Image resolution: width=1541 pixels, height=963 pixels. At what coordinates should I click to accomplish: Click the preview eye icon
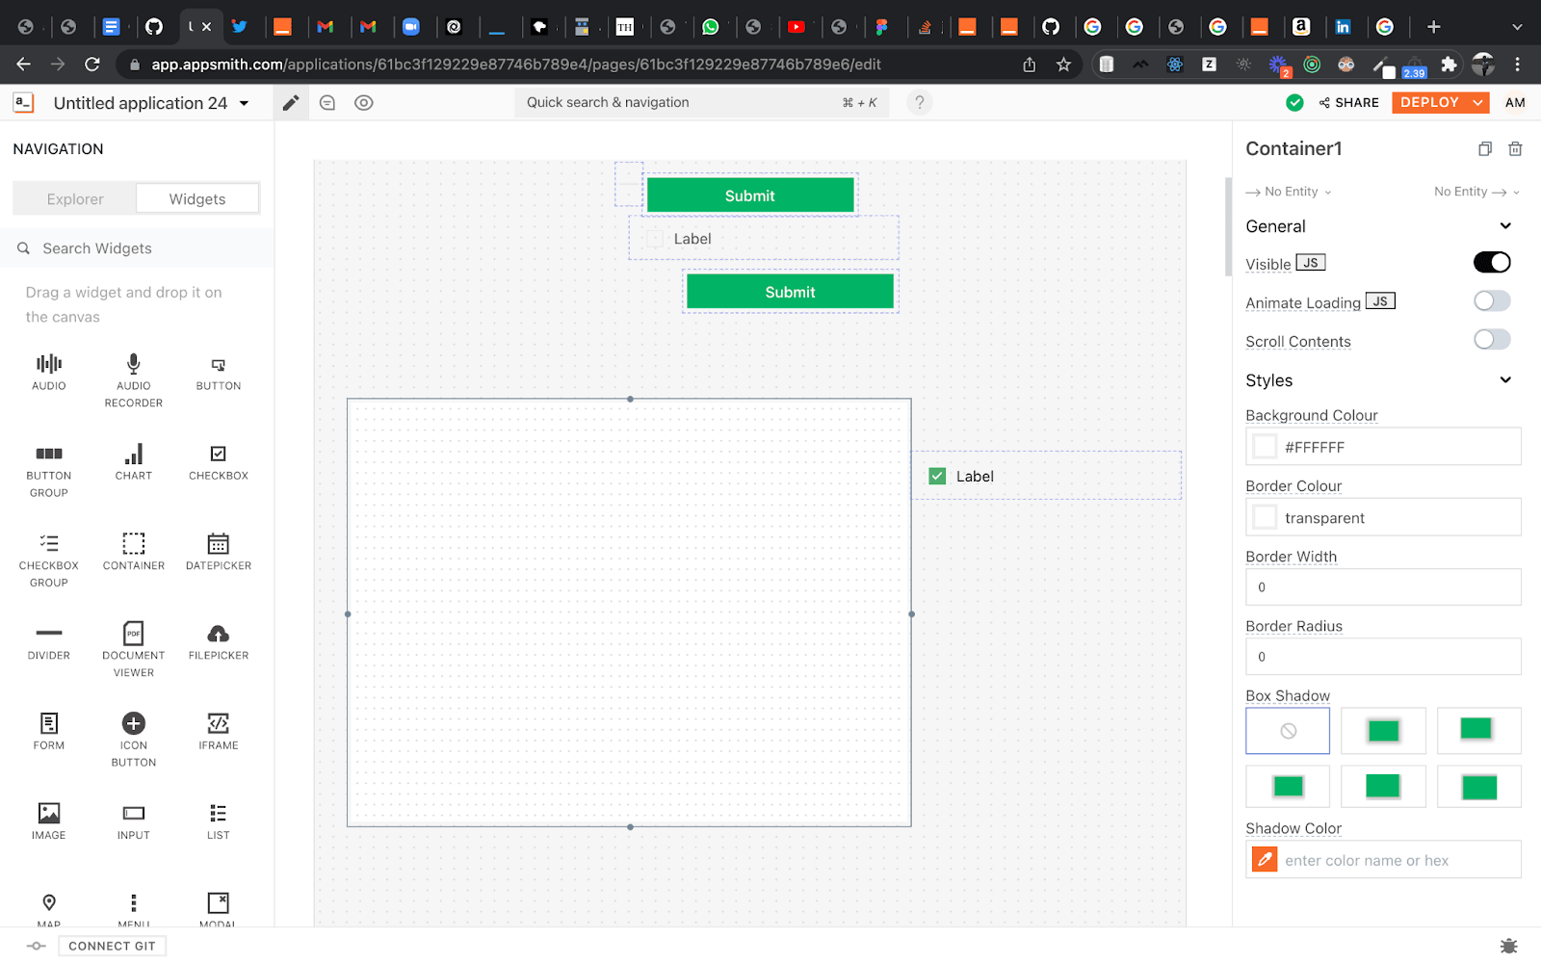pos(363,103)
